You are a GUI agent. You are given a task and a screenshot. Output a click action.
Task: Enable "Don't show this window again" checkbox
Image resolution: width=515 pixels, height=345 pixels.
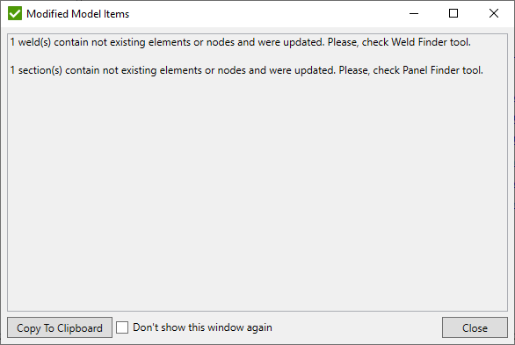pyautogui.click(x=122, y=327)
